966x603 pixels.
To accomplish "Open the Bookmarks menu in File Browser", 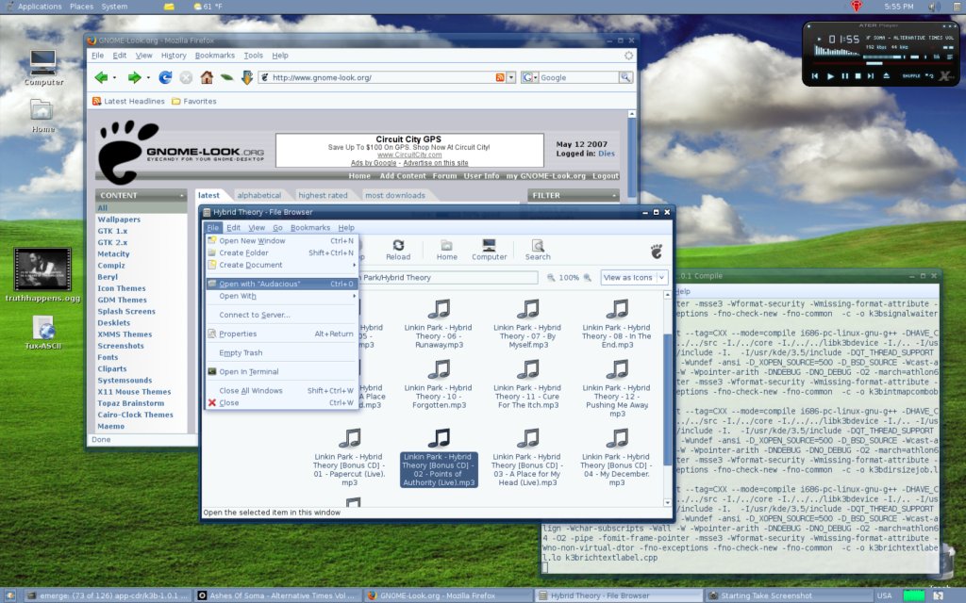I will [x=309, y=228].
